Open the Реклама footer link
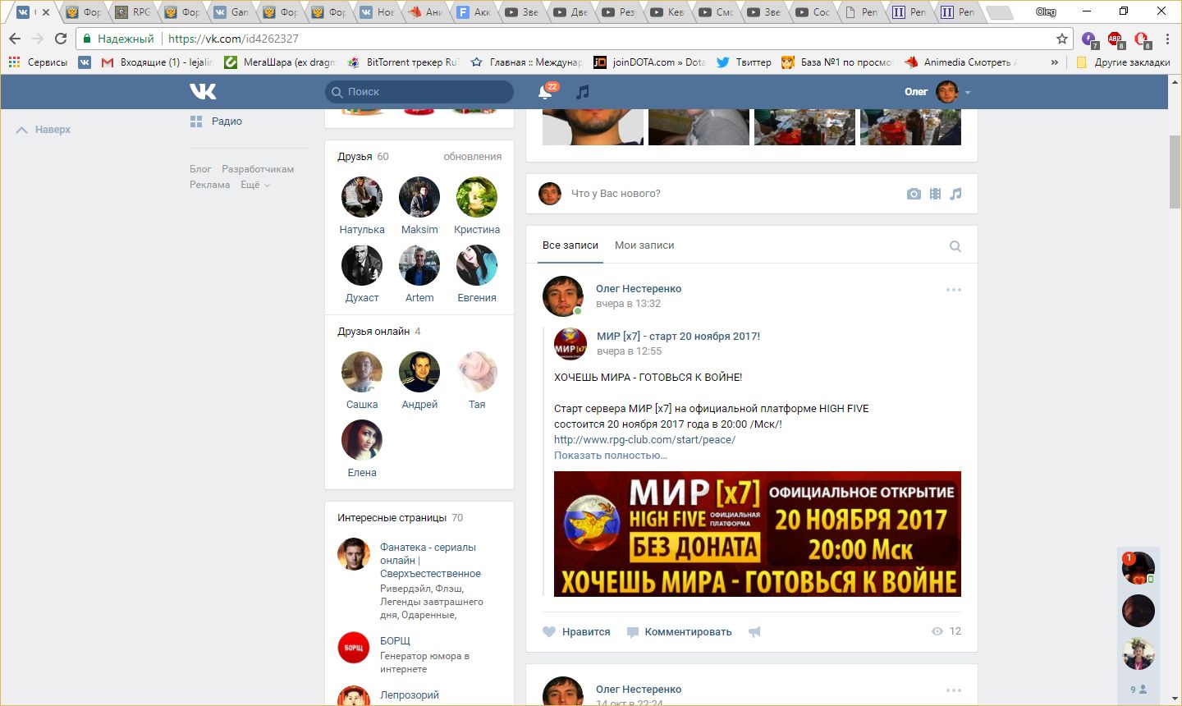 tap(210, 186)
